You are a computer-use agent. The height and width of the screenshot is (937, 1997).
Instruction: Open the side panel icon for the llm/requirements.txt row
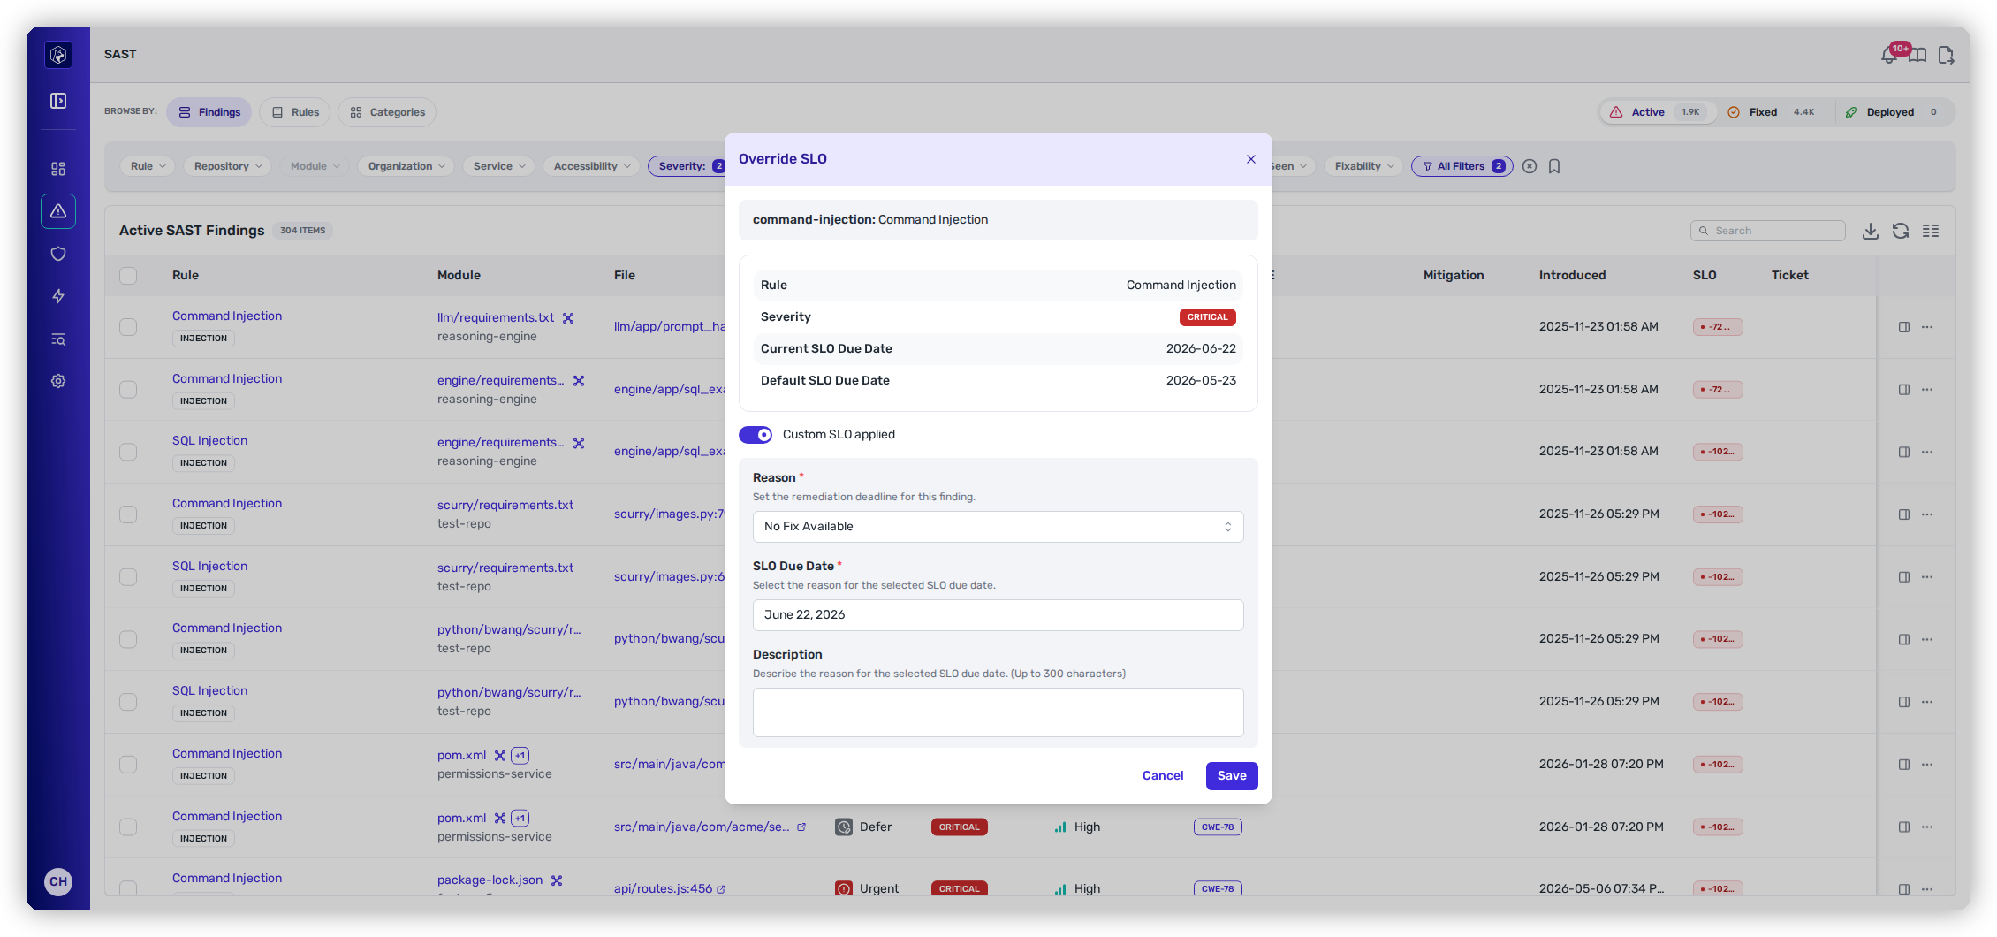[1904, 327]
